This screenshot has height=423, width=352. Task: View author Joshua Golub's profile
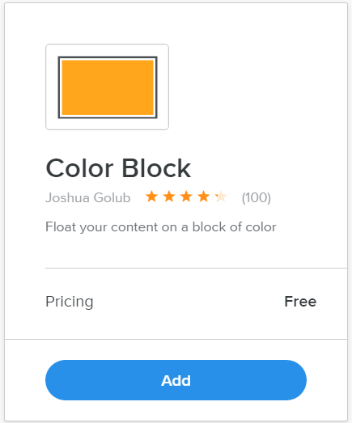[x=88, y=197]
